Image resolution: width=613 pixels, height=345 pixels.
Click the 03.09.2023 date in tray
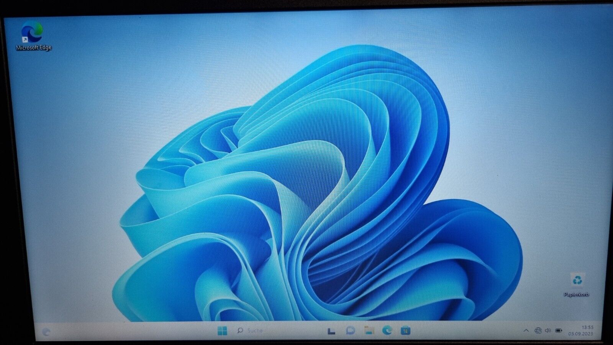tap(580, 333)
